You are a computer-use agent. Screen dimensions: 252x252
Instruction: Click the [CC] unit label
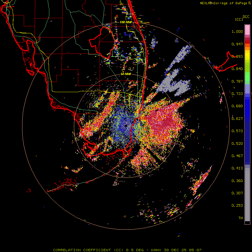239,19
